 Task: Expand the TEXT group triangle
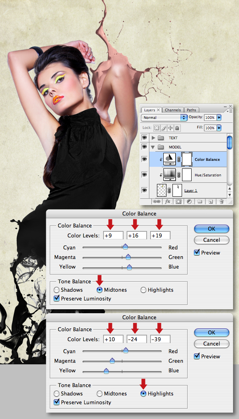[x=153, y=138]
